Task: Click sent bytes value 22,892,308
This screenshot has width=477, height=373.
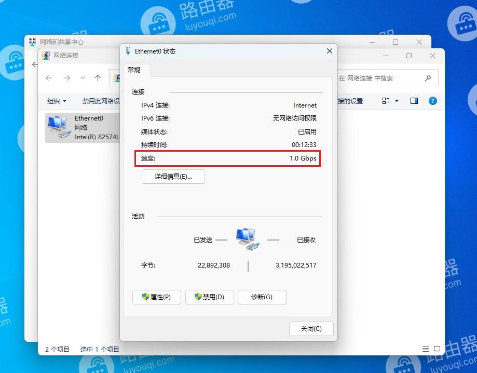Action: (214, 265)
